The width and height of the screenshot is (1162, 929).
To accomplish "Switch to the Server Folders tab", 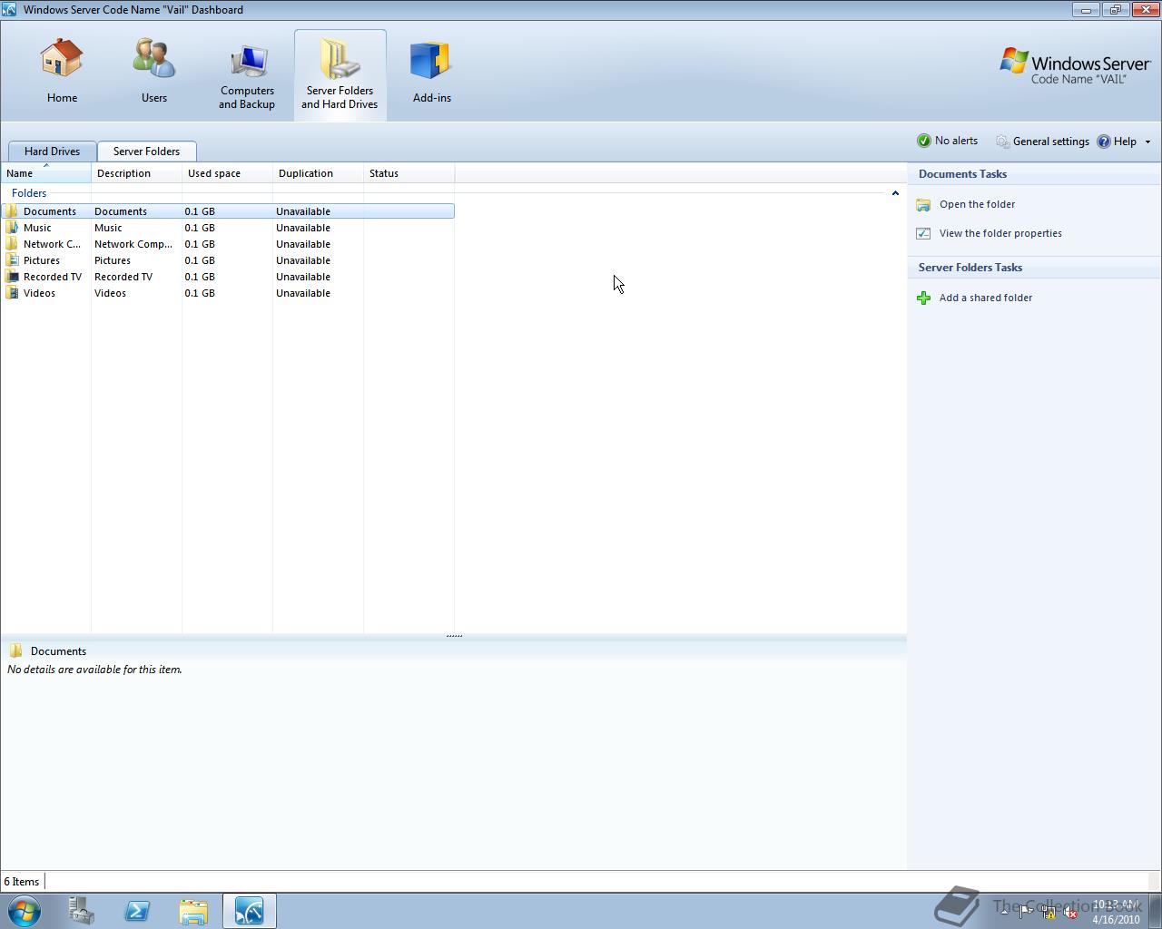I will [x=146, y=152].
